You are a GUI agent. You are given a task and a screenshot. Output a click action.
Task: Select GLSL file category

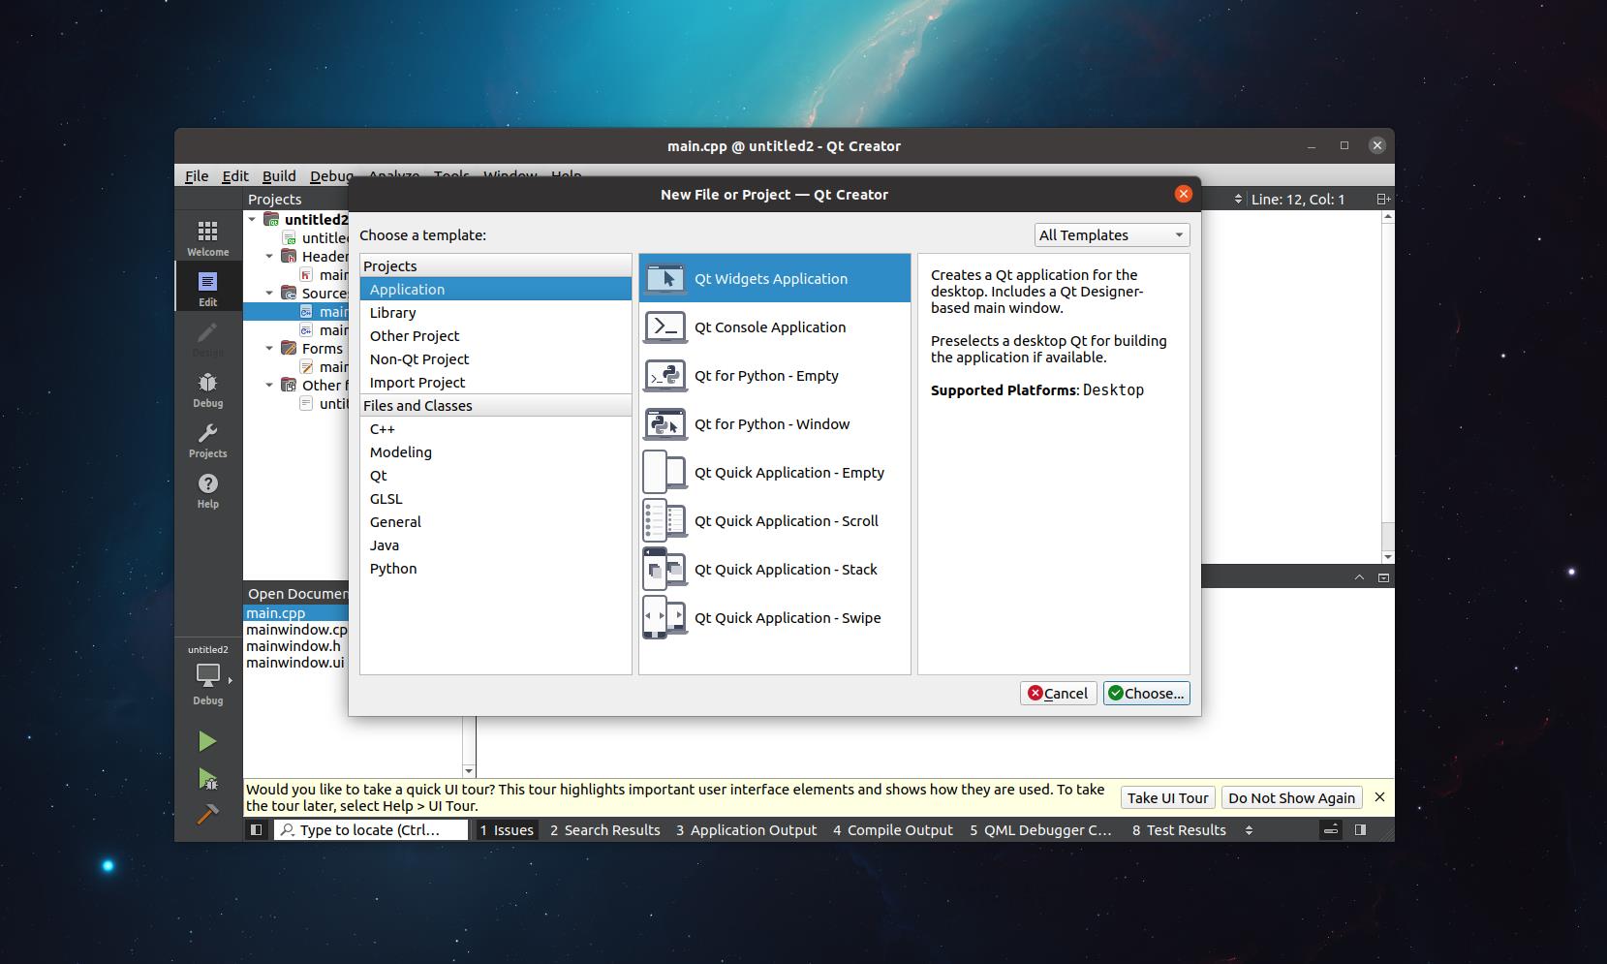point(495,498)
